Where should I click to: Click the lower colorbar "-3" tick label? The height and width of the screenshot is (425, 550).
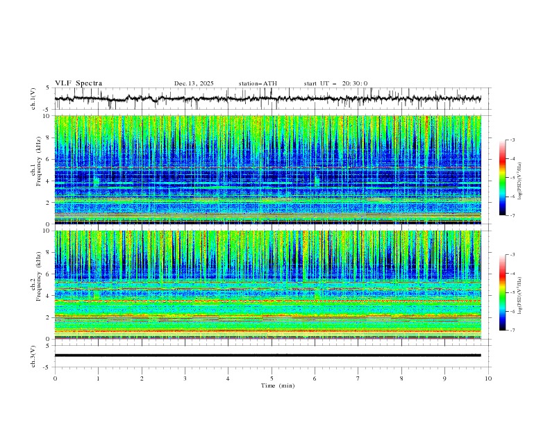(512, 255)
